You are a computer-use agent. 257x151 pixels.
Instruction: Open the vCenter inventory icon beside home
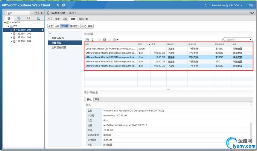63,5
